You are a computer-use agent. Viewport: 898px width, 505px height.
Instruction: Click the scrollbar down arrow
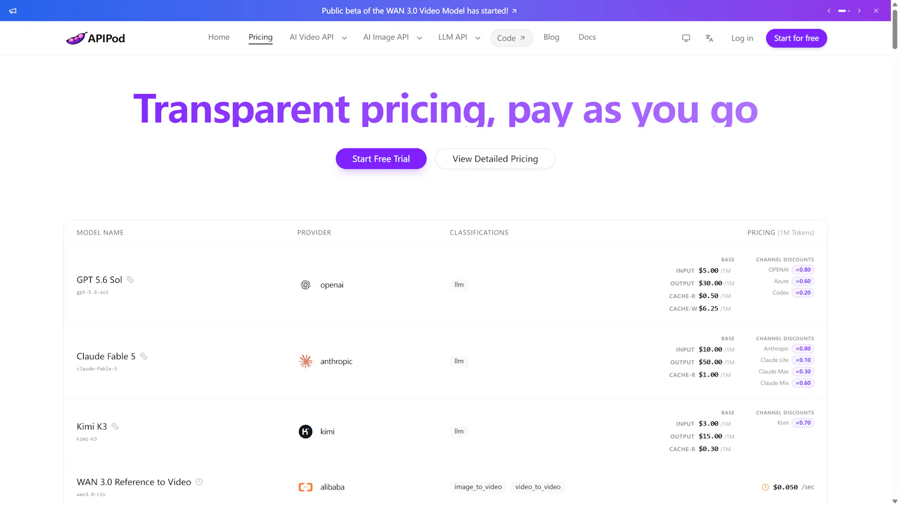[895, 501]
